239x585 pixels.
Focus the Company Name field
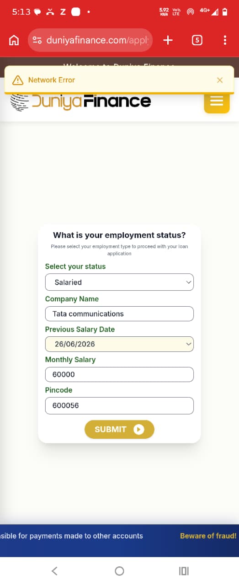[x=119, y=314]
